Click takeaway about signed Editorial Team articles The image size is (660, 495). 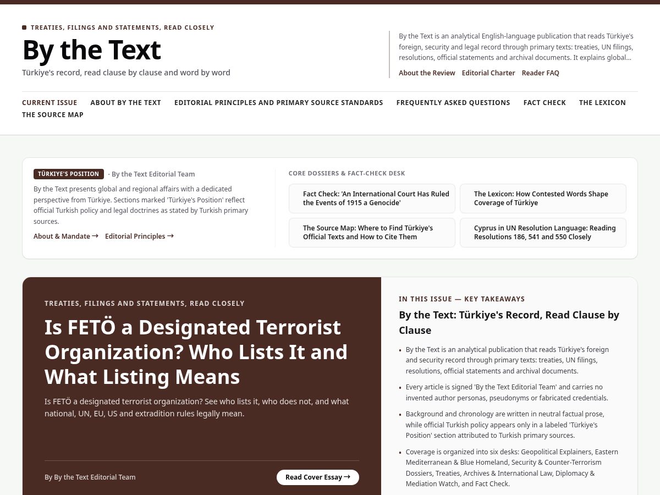pyautogui.click(x=507, y=392)
